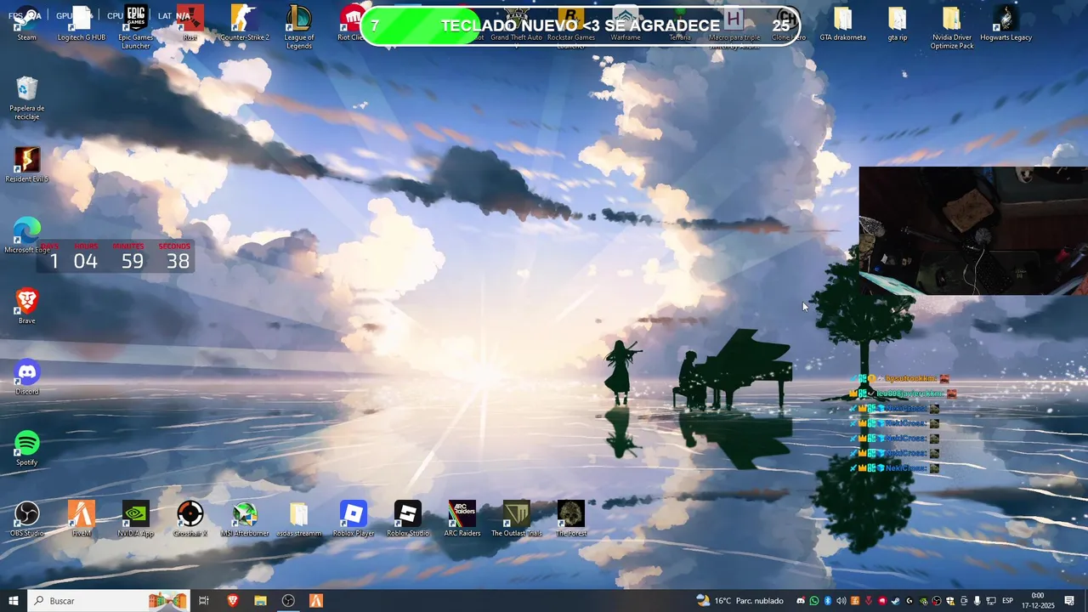This screenshot has height=612, width=1088.
Task: Open the Steam desktop shortcut
Action: (27, 24)
